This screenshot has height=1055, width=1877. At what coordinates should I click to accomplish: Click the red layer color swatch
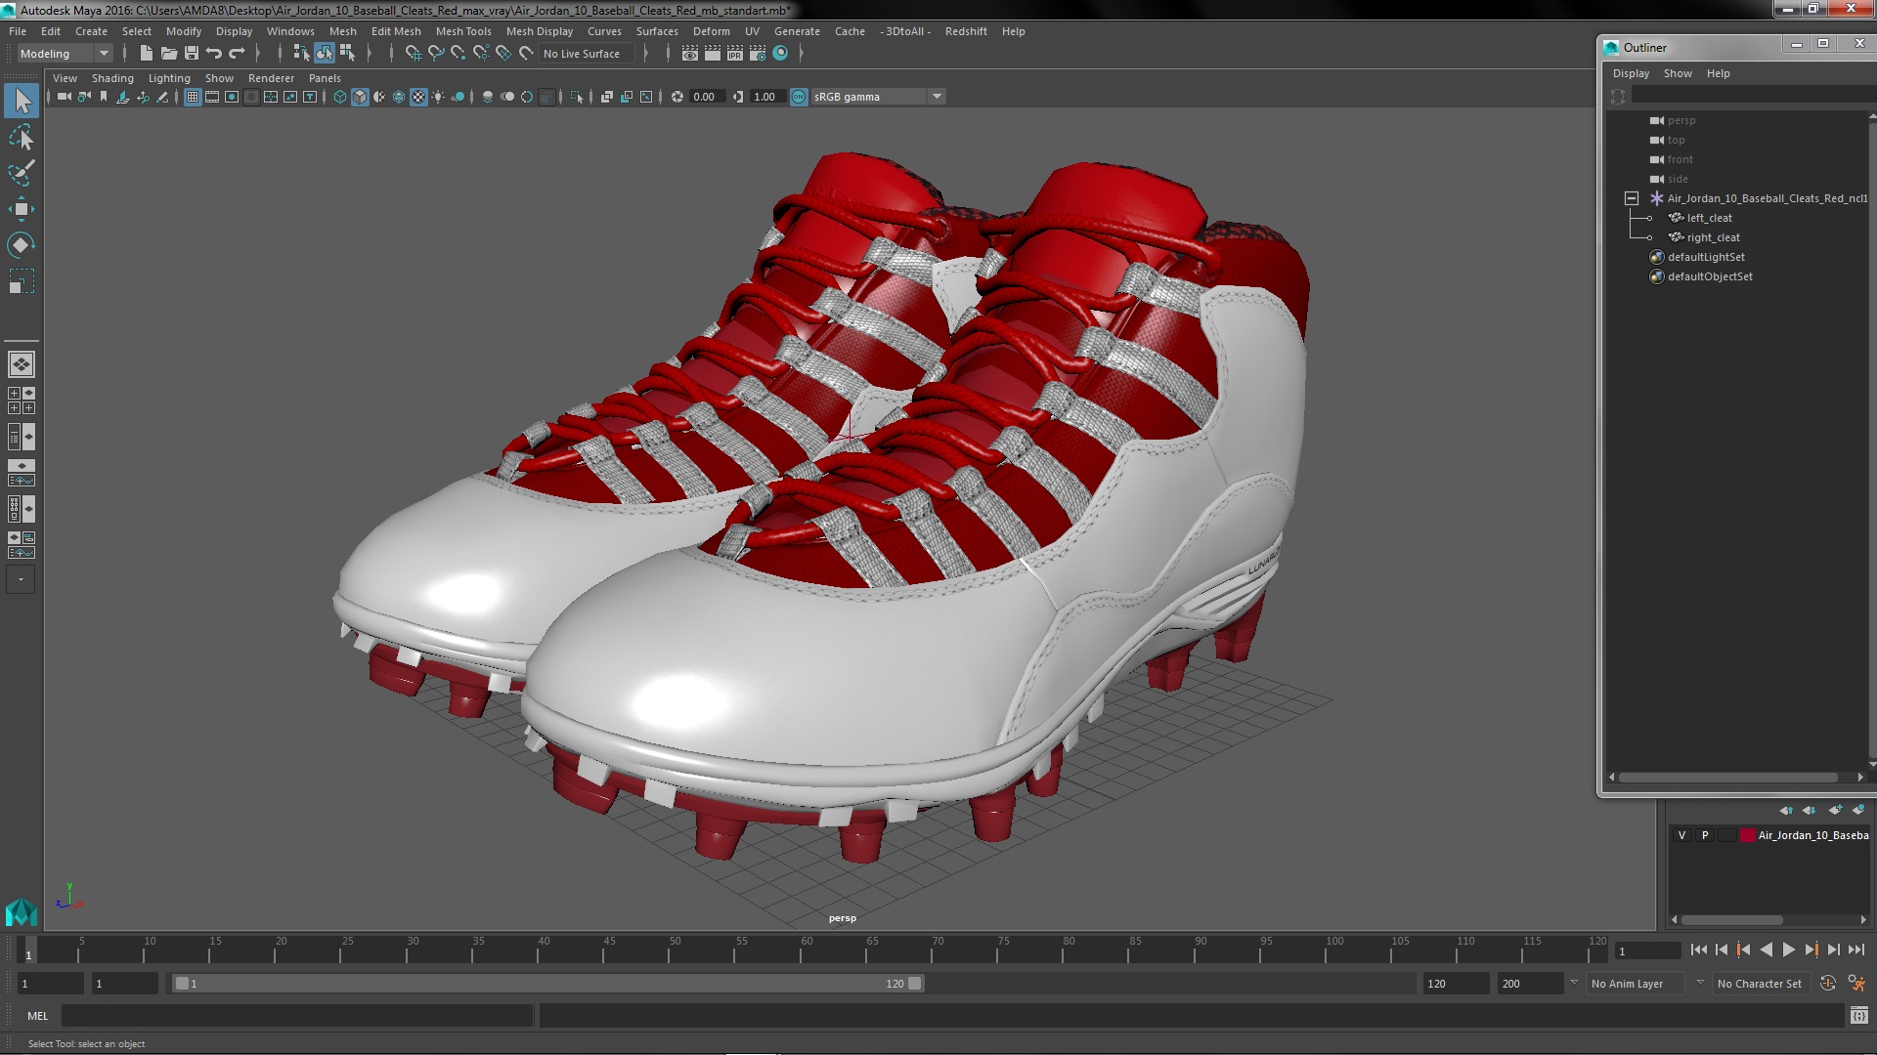[1747, 835]
